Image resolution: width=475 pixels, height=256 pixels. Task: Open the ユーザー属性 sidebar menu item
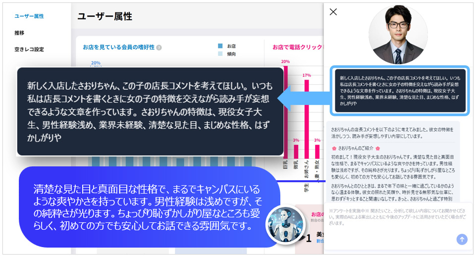(x=29, y=16)
